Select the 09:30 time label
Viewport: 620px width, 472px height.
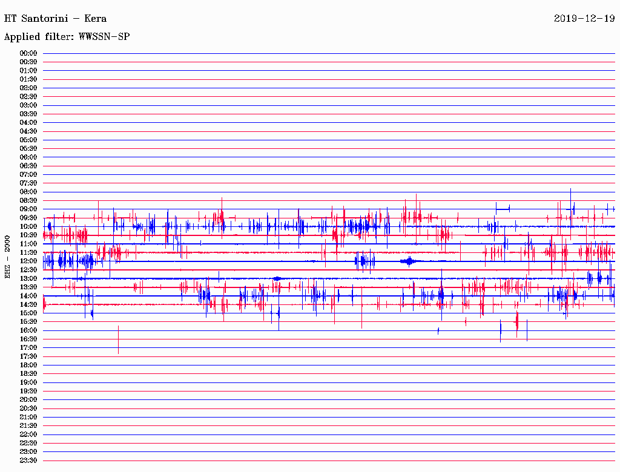click(28, 218)
